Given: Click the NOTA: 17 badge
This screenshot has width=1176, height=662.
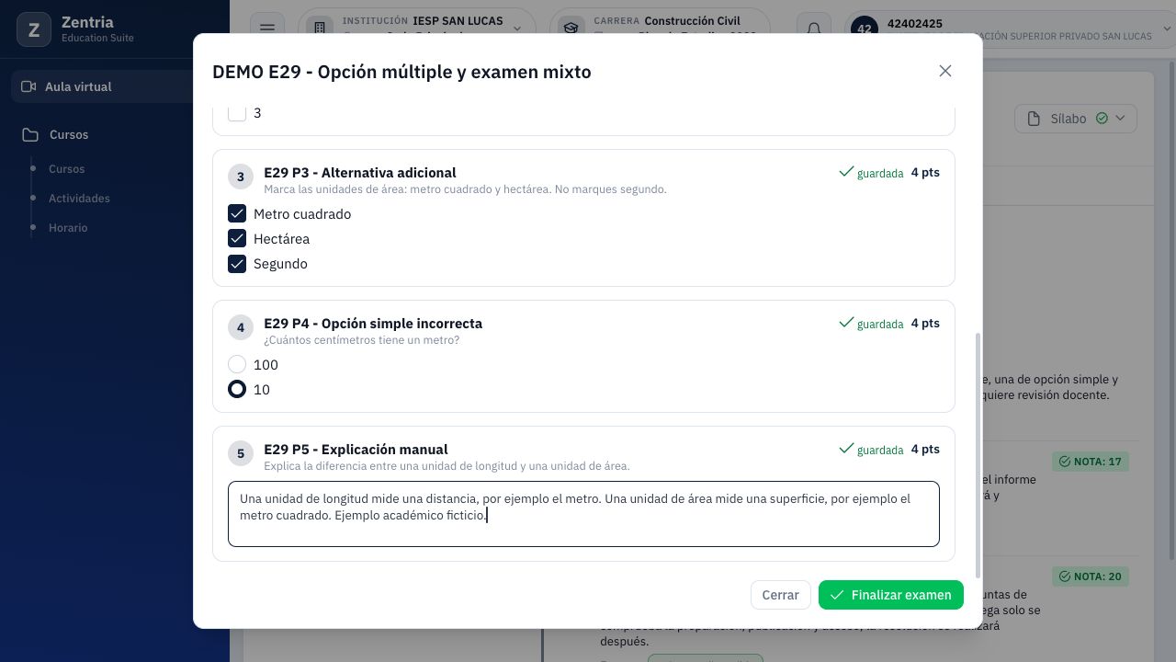Looking at the screenshot, I should 1091,462.
